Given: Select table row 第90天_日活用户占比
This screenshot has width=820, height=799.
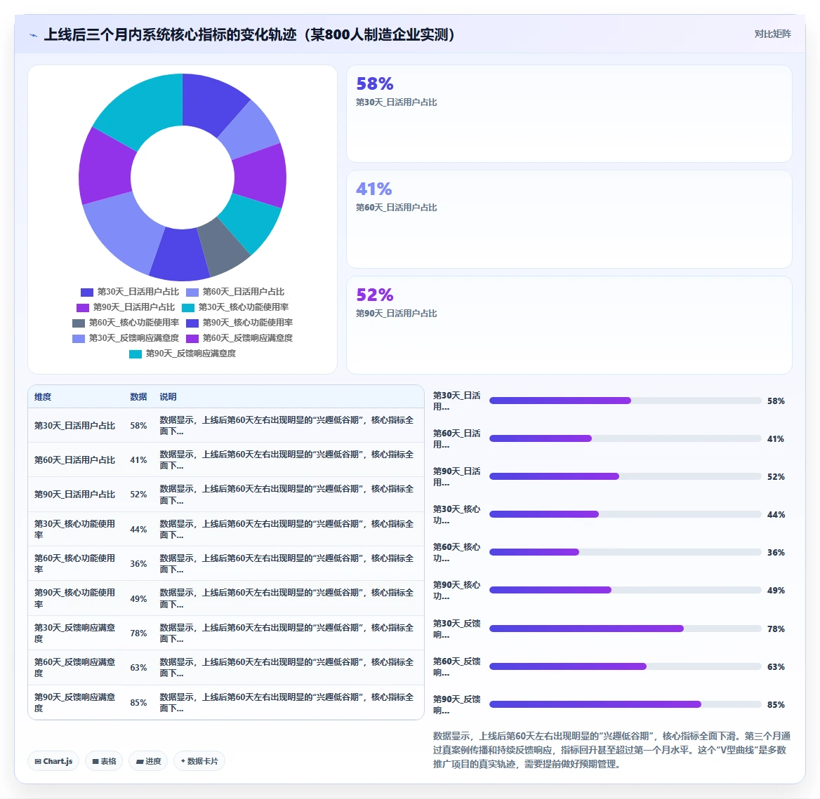Looking at the screenshot, I should (x=226, y=495).
